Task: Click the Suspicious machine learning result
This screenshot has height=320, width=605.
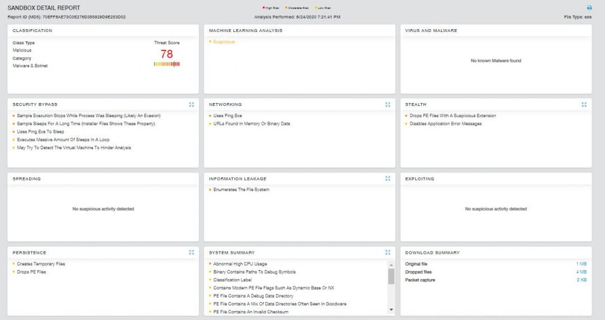Action: coord(224,42)
